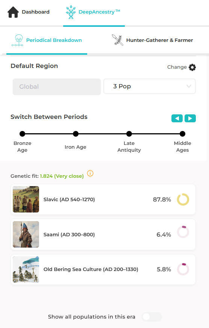
Task: Click the Old Bering Sea Culture thumbnail
Action: [26, 269]
